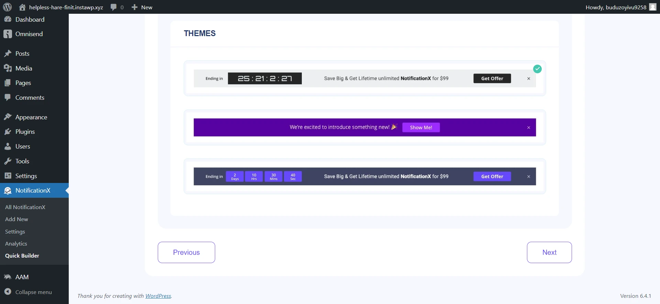Image resolution: width=660 pixels, height=304 pixels.
Task: Click the Pages sidebar icon
Action: (x=8, y=83)
